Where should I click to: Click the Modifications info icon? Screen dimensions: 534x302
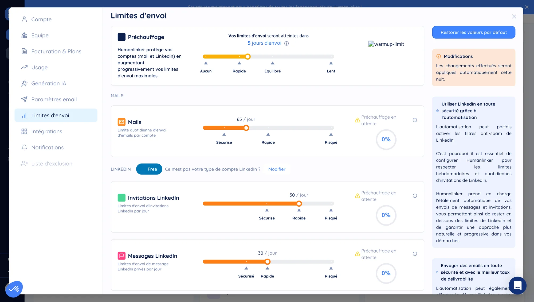439,56
